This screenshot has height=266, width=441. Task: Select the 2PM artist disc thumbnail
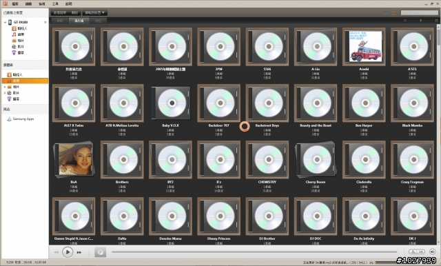coord(219,46)
